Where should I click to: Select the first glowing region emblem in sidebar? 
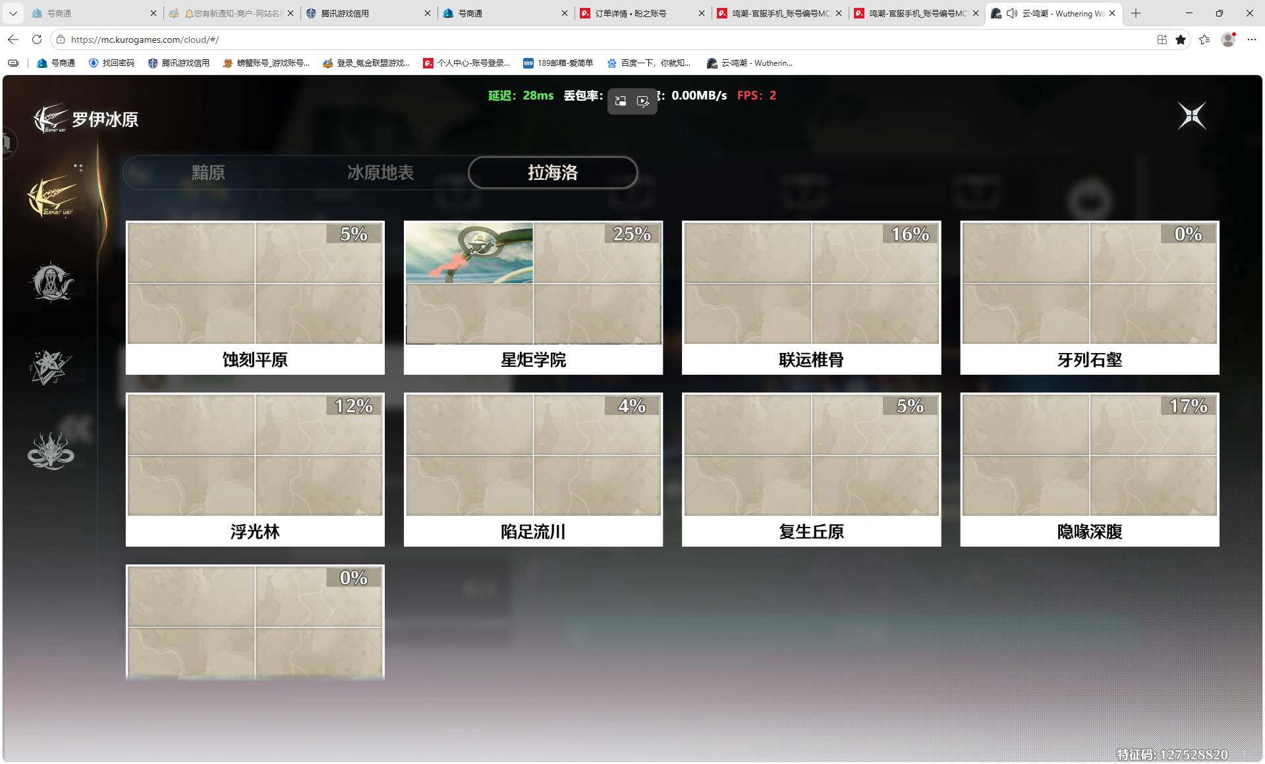tap(53, 197)
